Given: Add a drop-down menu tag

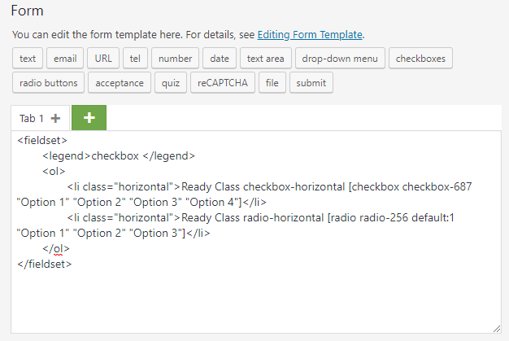Looking at the screenshot, I should pos(340,59).
